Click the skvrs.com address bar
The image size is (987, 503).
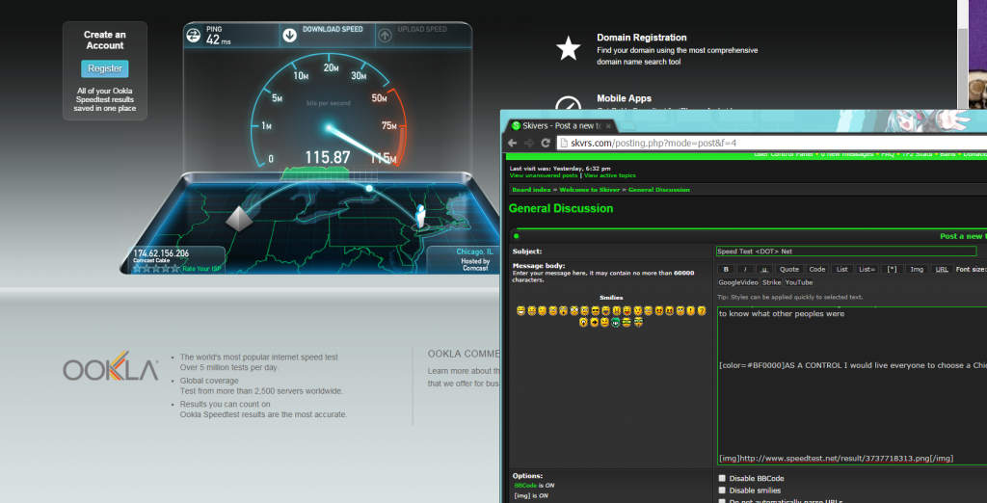[x=772, y=143]
